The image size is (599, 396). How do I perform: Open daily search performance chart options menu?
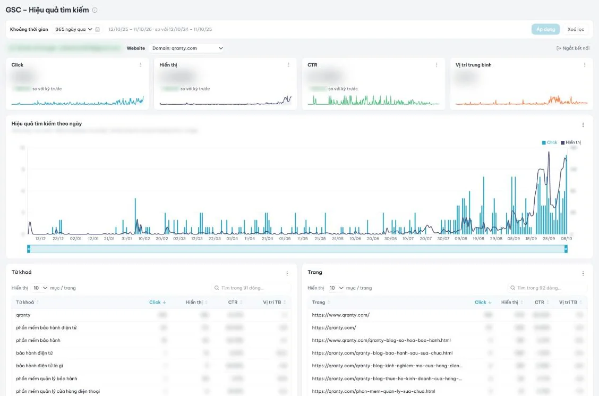(583, 125)
